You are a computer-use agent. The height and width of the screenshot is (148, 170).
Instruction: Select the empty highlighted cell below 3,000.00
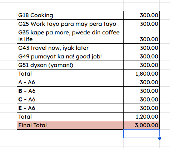141,134
